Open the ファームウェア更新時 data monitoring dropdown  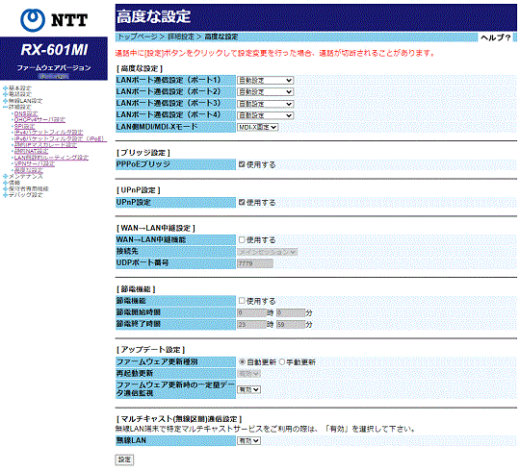coord(248,389)
